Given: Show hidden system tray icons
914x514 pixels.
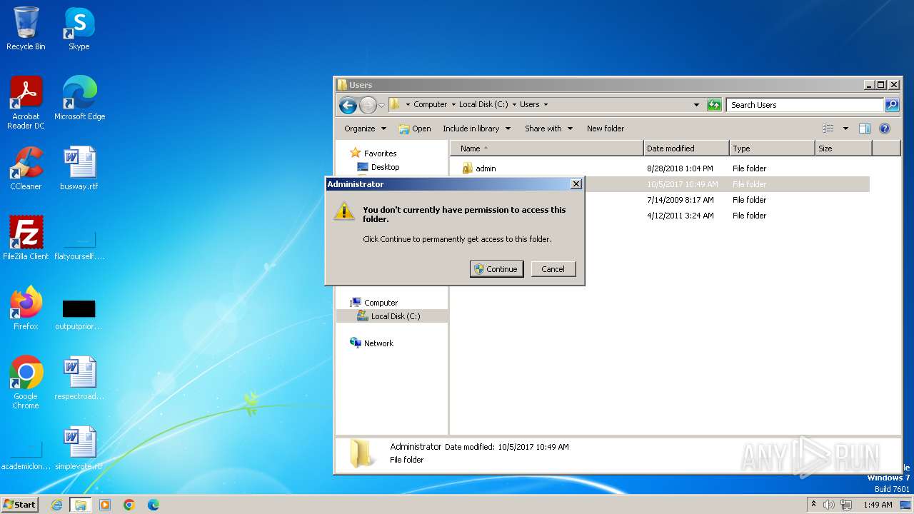Looking at the screenshot, I should tap(813, 505).
